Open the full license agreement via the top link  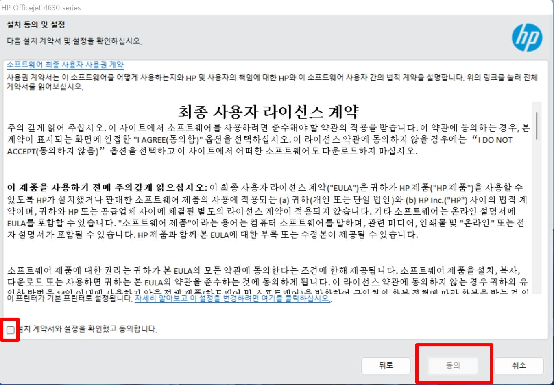[66, 65]
